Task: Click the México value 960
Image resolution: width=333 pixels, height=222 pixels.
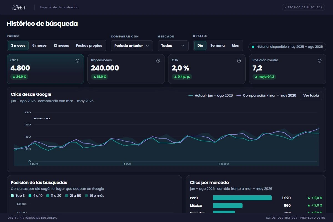Action: click(x=287, y=206)
